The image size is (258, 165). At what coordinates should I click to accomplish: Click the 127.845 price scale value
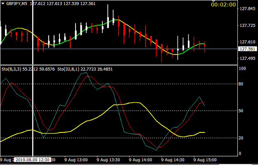[x=247, y=9]
